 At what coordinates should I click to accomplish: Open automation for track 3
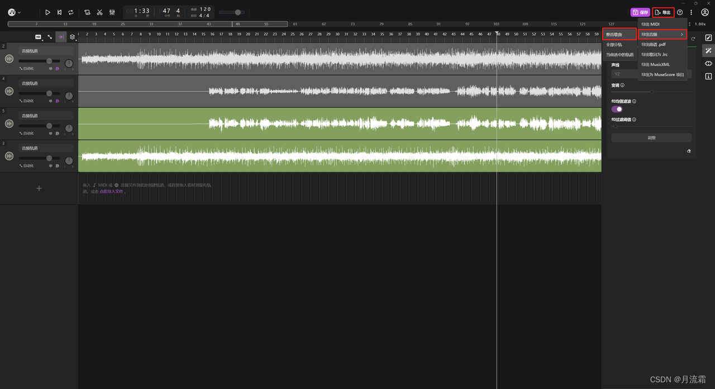coord(26,166)
